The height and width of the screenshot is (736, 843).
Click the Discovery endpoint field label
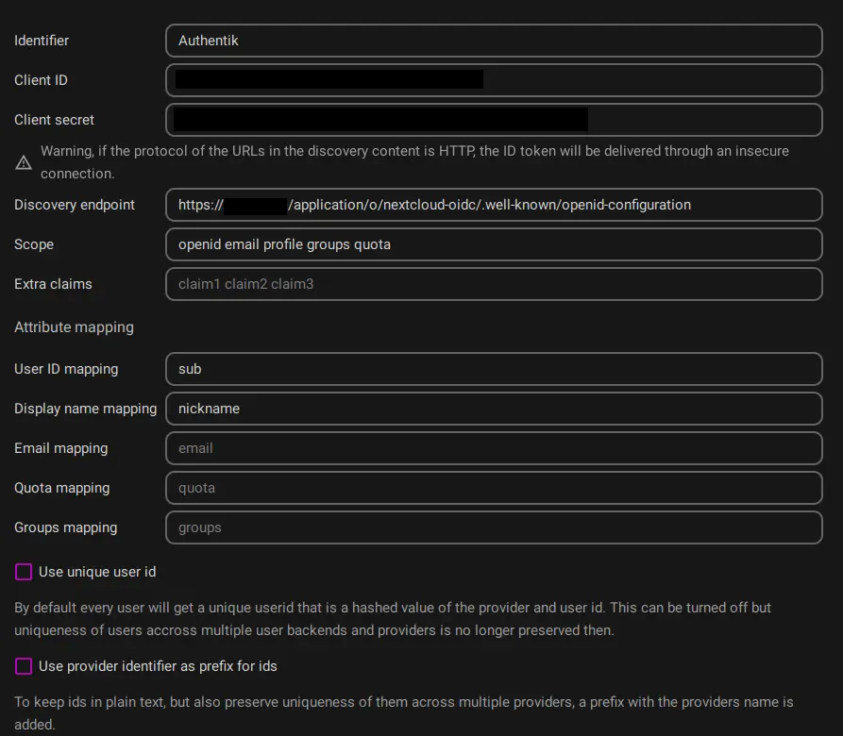point(75,205)
